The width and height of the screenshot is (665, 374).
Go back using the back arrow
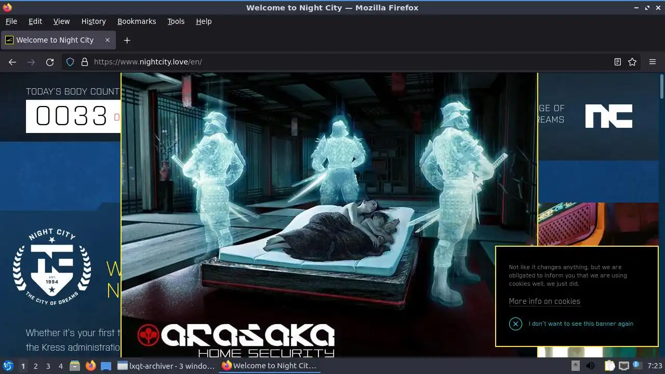point(12,62)
